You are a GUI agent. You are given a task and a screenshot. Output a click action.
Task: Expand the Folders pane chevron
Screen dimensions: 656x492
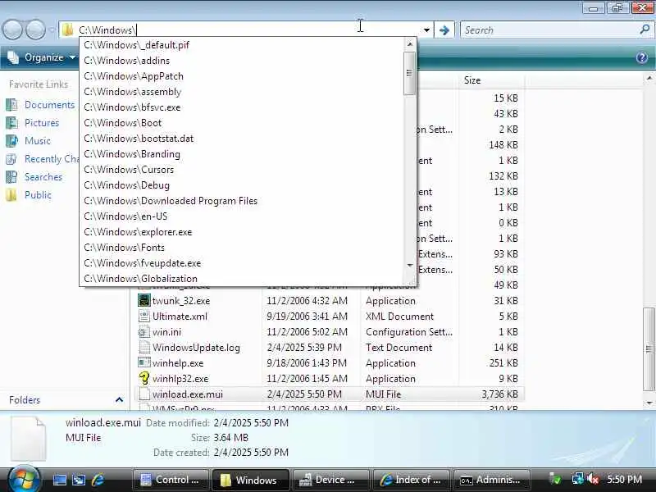(119, 399)
